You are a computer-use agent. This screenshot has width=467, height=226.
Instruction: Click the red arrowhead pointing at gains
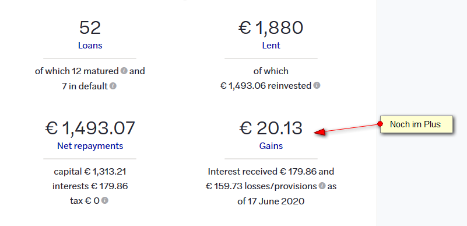320,132
